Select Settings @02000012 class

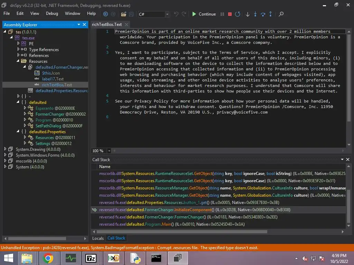54,143
